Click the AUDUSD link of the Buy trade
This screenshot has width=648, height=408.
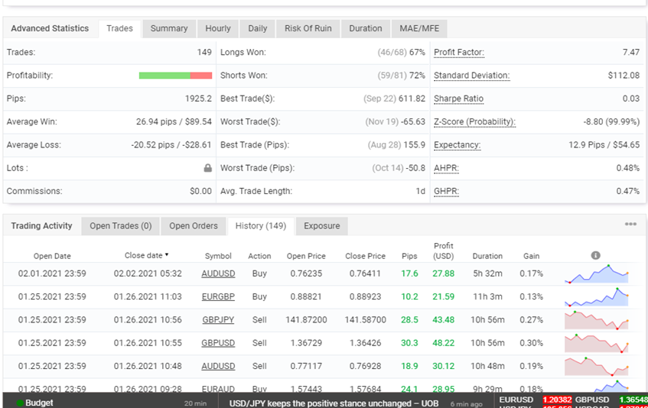click(218, 274)
